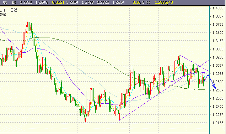Click the 1.2814 value in header
Viewport: 226px width, 134px height.
click(118, 3)
